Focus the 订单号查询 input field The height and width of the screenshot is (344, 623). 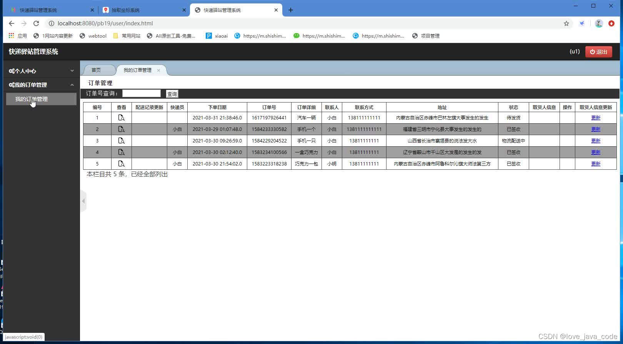(142, 93)
